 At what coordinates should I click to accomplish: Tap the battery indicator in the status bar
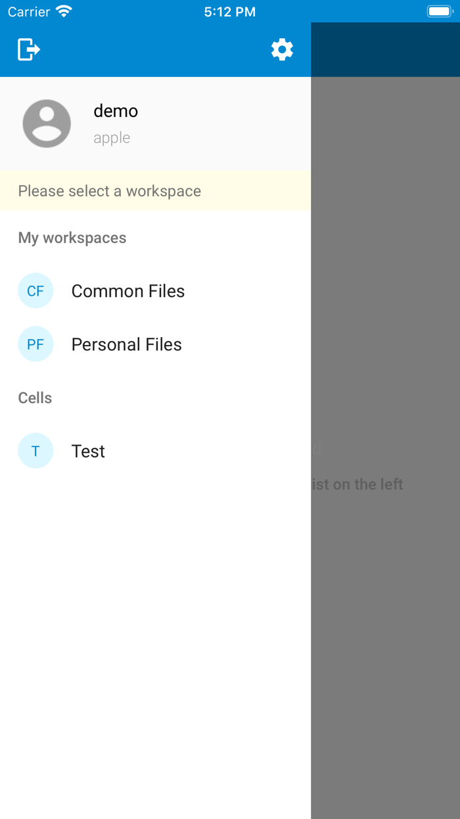pos(439,11)
